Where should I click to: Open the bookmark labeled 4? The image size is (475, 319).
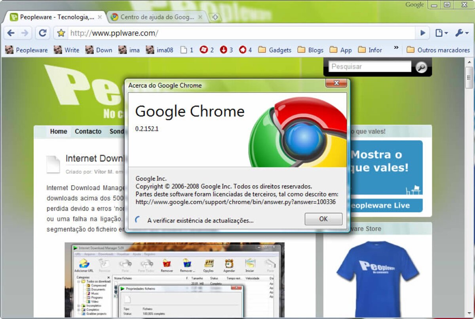click(245, 50)
